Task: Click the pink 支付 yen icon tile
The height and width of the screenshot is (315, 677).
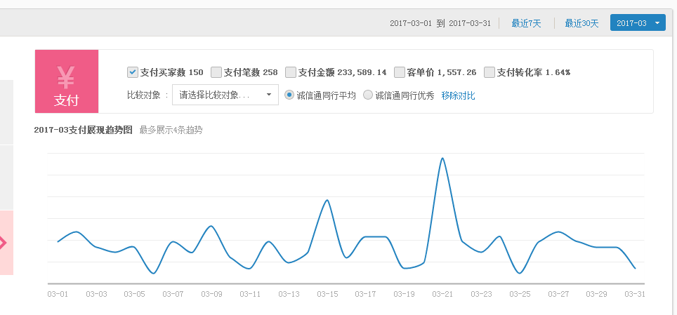Action: tap(67, 81)
